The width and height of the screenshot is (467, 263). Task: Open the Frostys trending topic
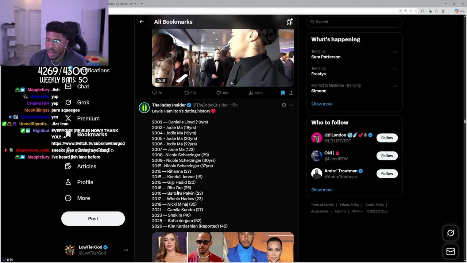coord(319,74)
